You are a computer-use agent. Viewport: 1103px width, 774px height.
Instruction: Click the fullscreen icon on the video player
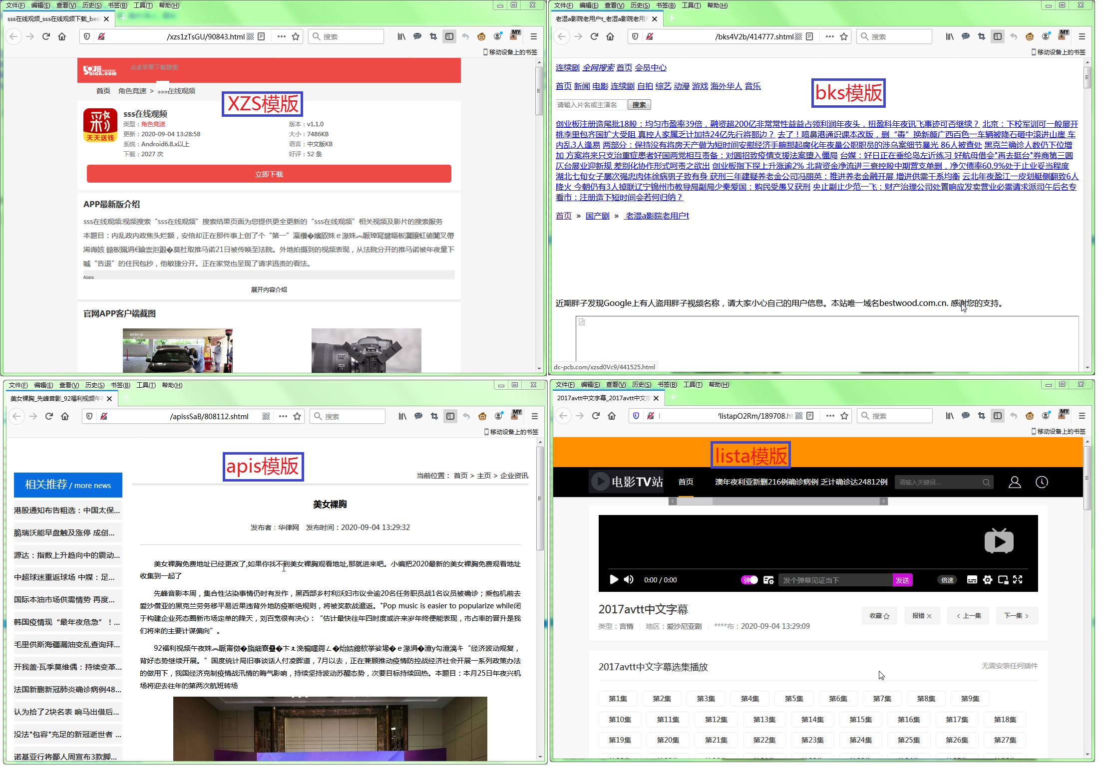[1019, 580]
